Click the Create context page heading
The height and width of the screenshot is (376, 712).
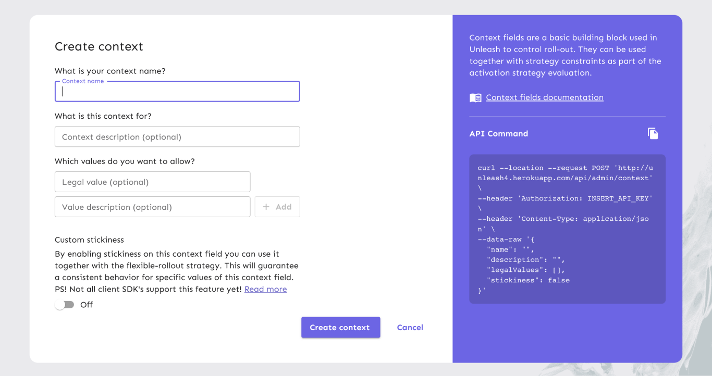[99, 46]
